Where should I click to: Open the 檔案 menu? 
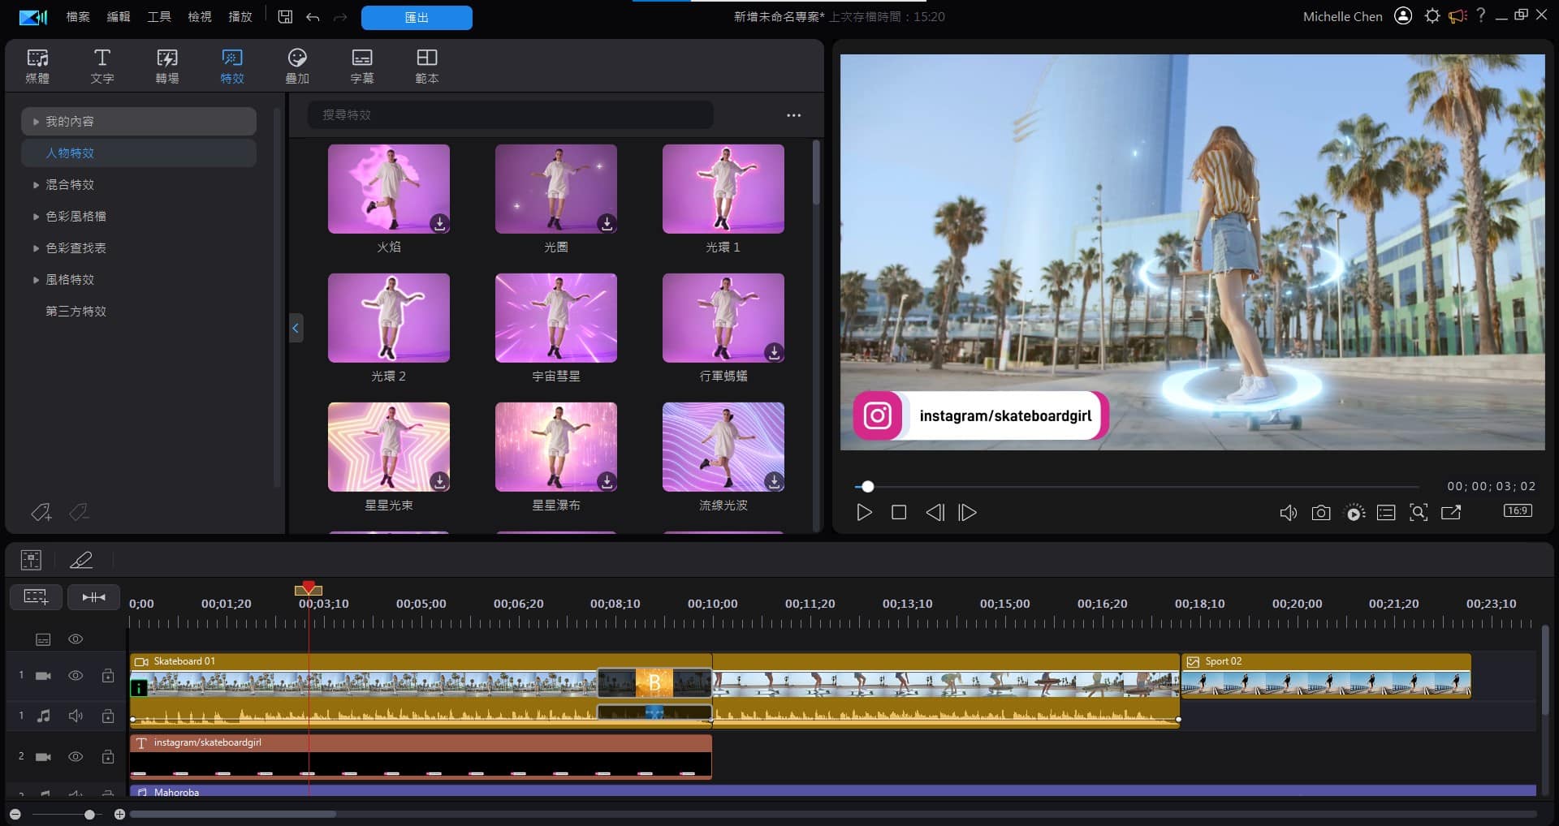(77, 16)
